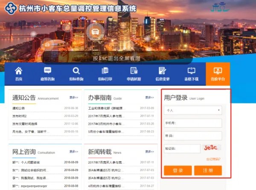Viewport: 256px width, 190px height.
Task: Refresh the Je3c captcha image
Action: pyautogui.click(x=211, y=148)
